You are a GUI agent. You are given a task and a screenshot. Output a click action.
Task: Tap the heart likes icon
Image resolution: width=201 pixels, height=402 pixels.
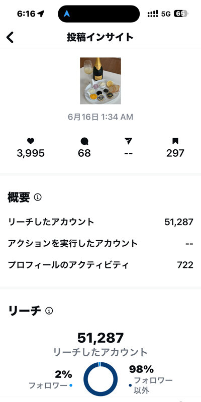coord(31,141)
